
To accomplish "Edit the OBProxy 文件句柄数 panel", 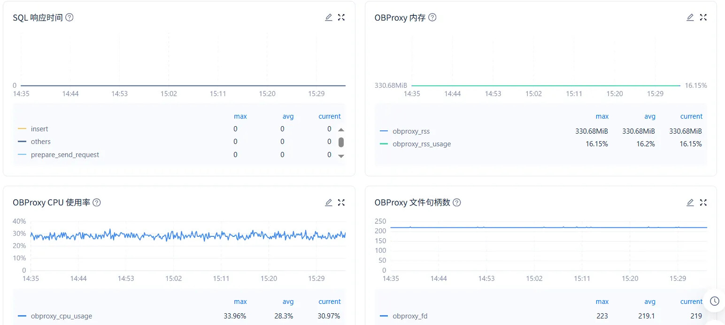I will pos(690,203).
